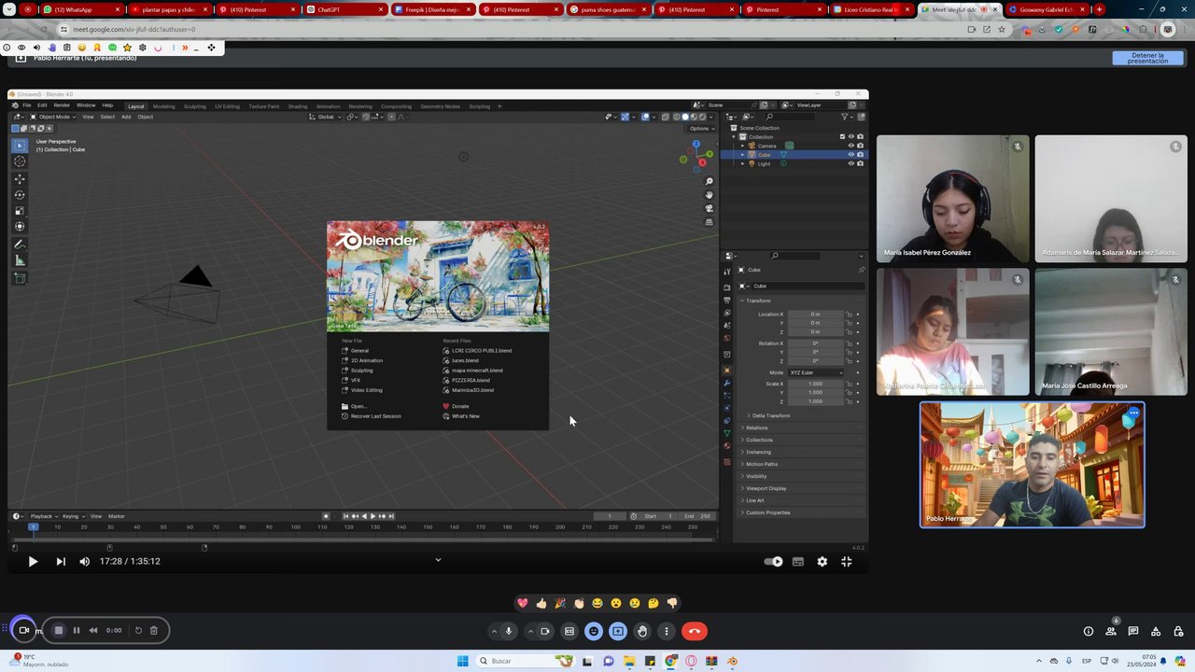Open the XYZ Euler rotation mode dropdown
The height and width of the screenshot is (672, 1195).
816,372
